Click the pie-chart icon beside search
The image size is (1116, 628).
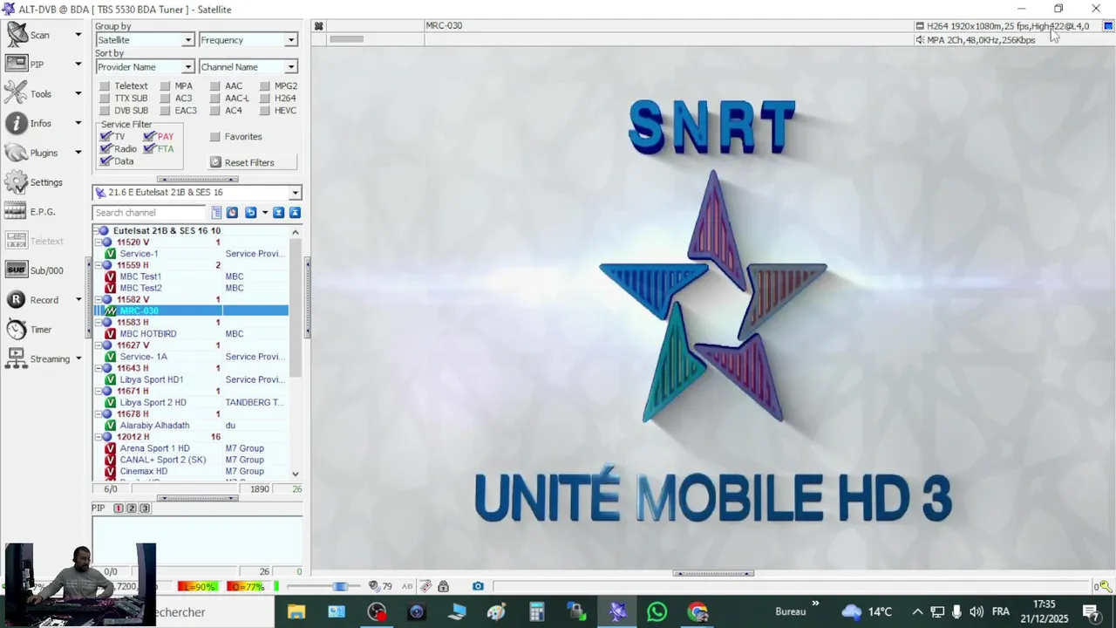coord(232,213)
